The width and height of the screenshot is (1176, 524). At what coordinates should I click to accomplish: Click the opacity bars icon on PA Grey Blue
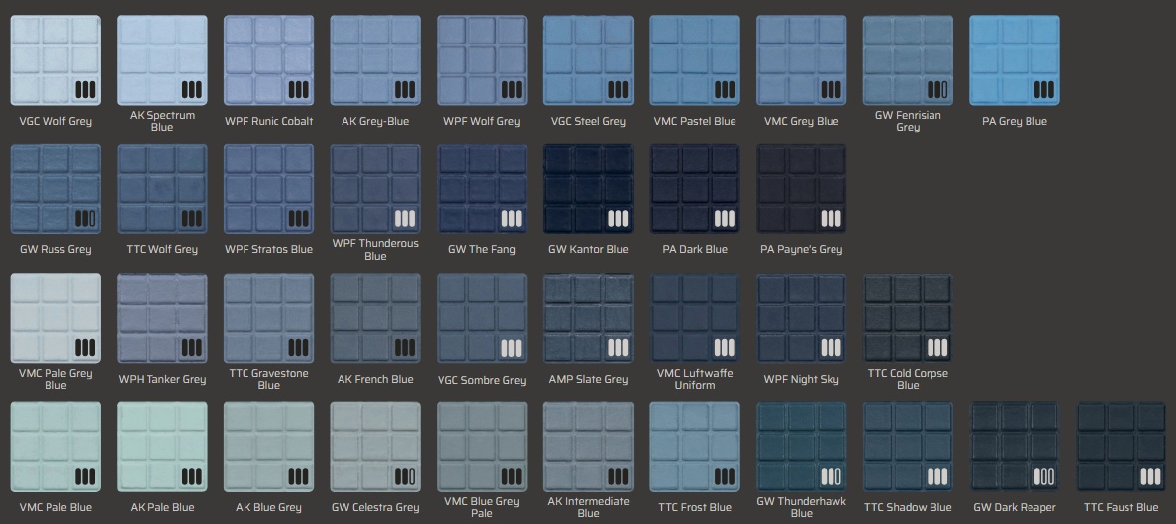click(x=1044, y=90)
